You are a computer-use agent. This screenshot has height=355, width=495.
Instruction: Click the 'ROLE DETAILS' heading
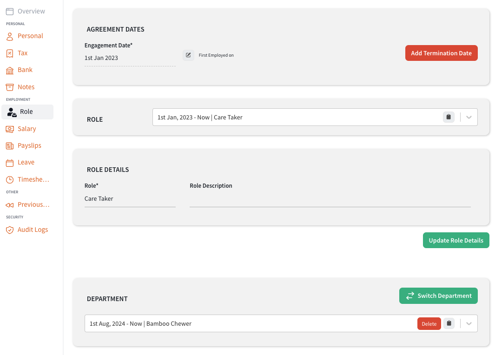[x=108, y=170]
